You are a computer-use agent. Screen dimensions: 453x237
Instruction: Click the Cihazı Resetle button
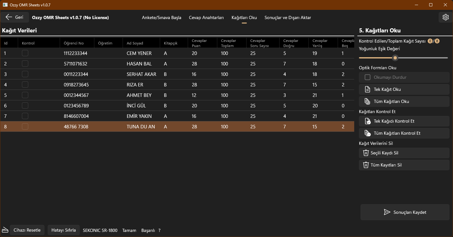click(27, 230)
